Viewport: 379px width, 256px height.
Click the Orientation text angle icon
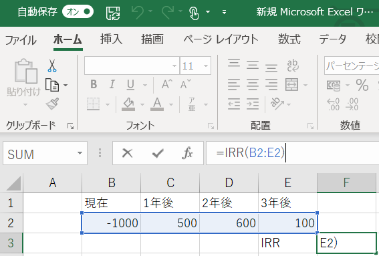coord(277,104)
